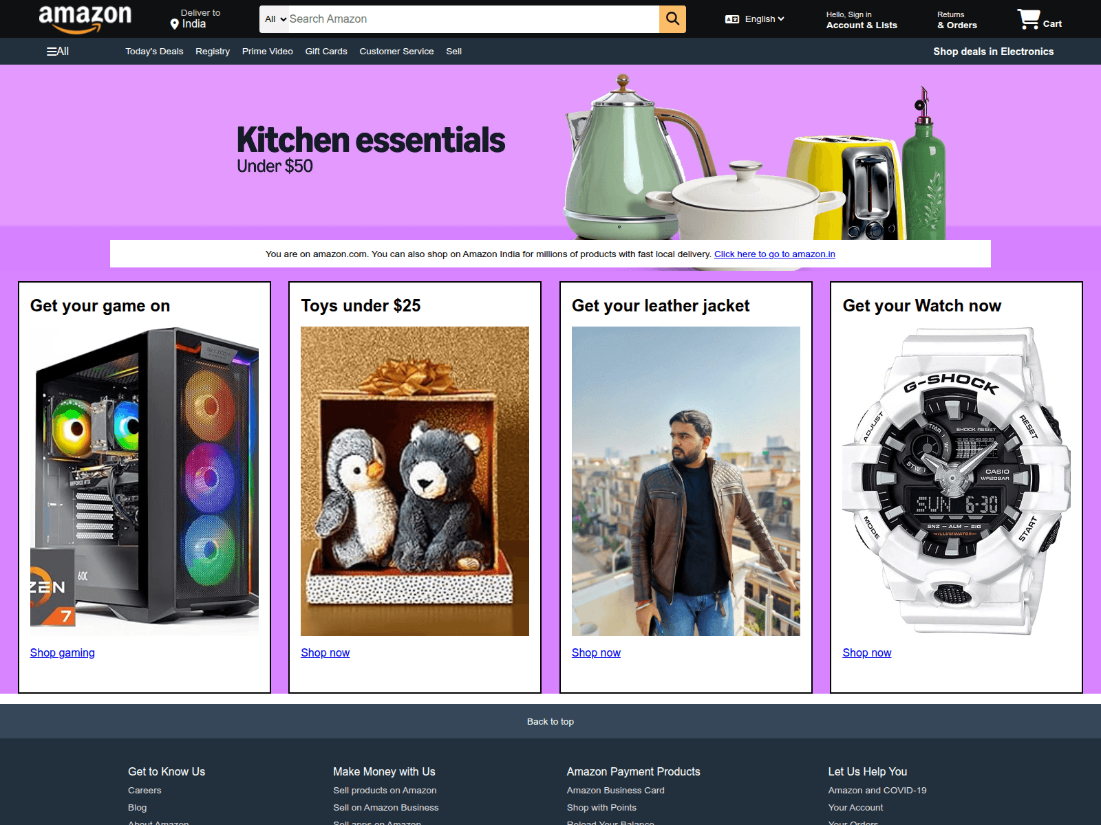The width and height of the screenshot is (1101, 825).
Task: Click Shop now under leather jacket
Action: coord(596,653)
